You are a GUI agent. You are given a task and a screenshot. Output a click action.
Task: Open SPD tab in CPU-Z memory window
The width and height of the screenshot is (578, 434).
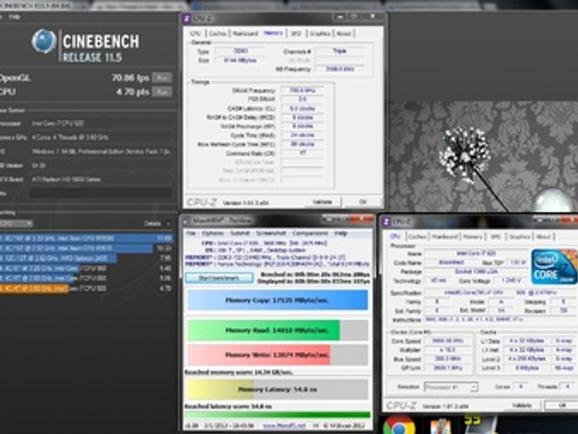point(296,34)
